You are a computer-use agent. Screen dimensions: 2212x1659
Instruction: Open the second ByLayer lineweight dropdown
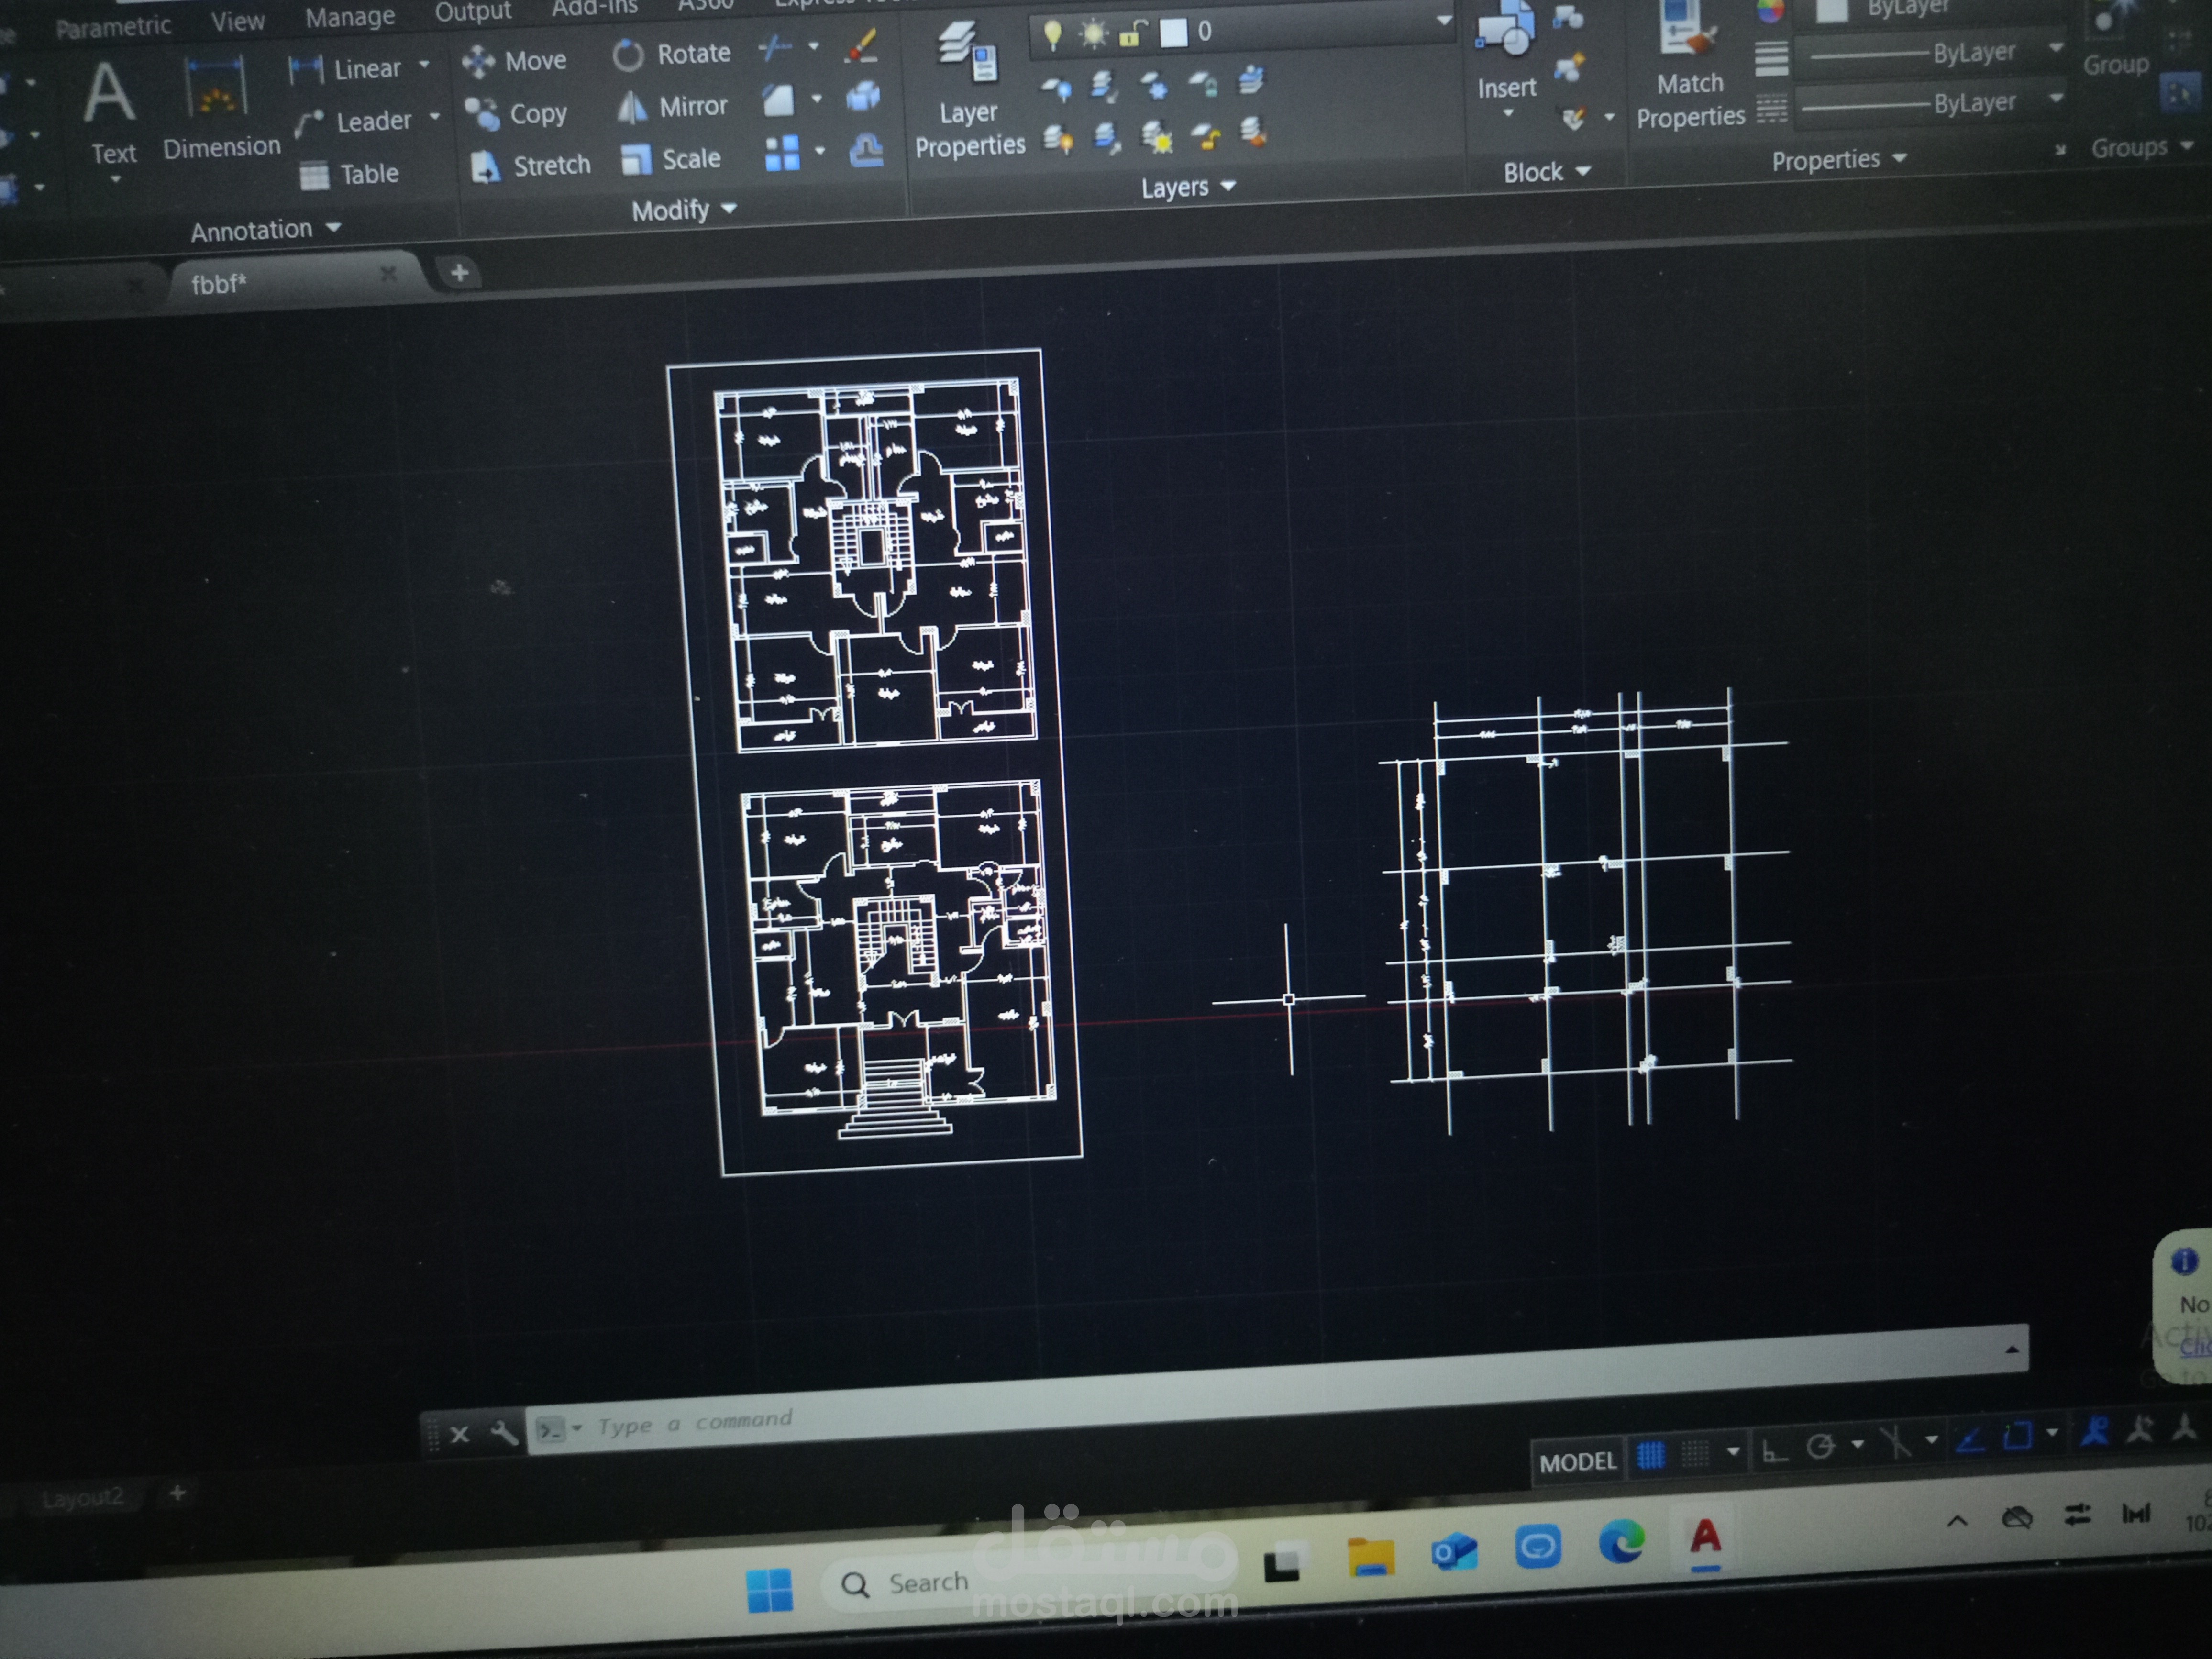(2056, 98)
